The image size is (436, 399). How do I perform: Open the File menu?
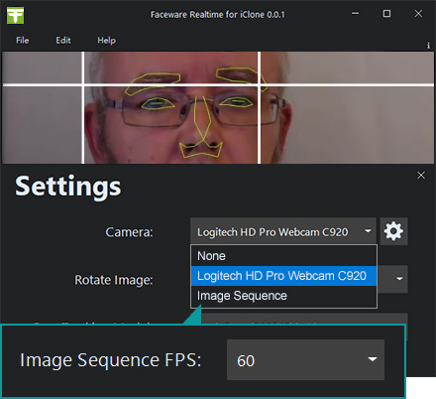point(23,41)
